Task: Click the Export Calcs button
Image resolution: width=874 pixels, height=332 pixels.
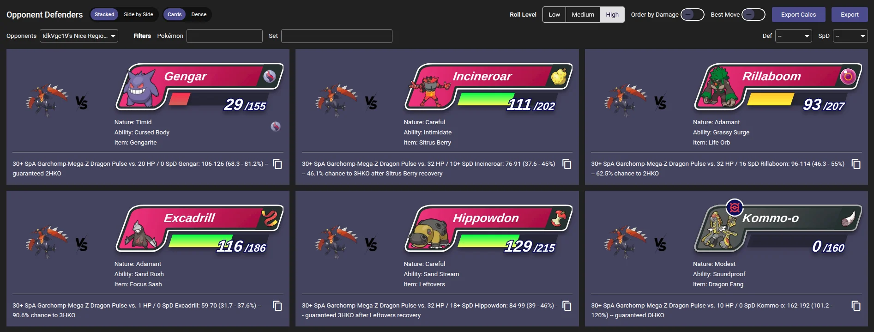Action: tap(798, 14)
